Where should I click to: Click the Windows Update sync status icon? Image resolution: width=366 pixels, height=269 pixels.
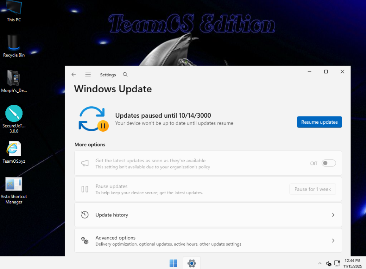click(x=92, y=119)
